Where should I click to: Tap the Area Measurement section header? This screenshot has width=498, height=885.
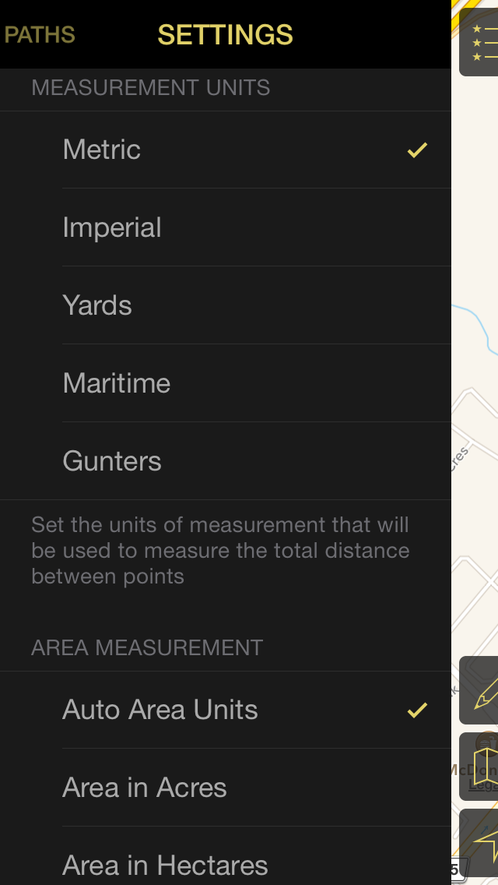click(147, 648)
